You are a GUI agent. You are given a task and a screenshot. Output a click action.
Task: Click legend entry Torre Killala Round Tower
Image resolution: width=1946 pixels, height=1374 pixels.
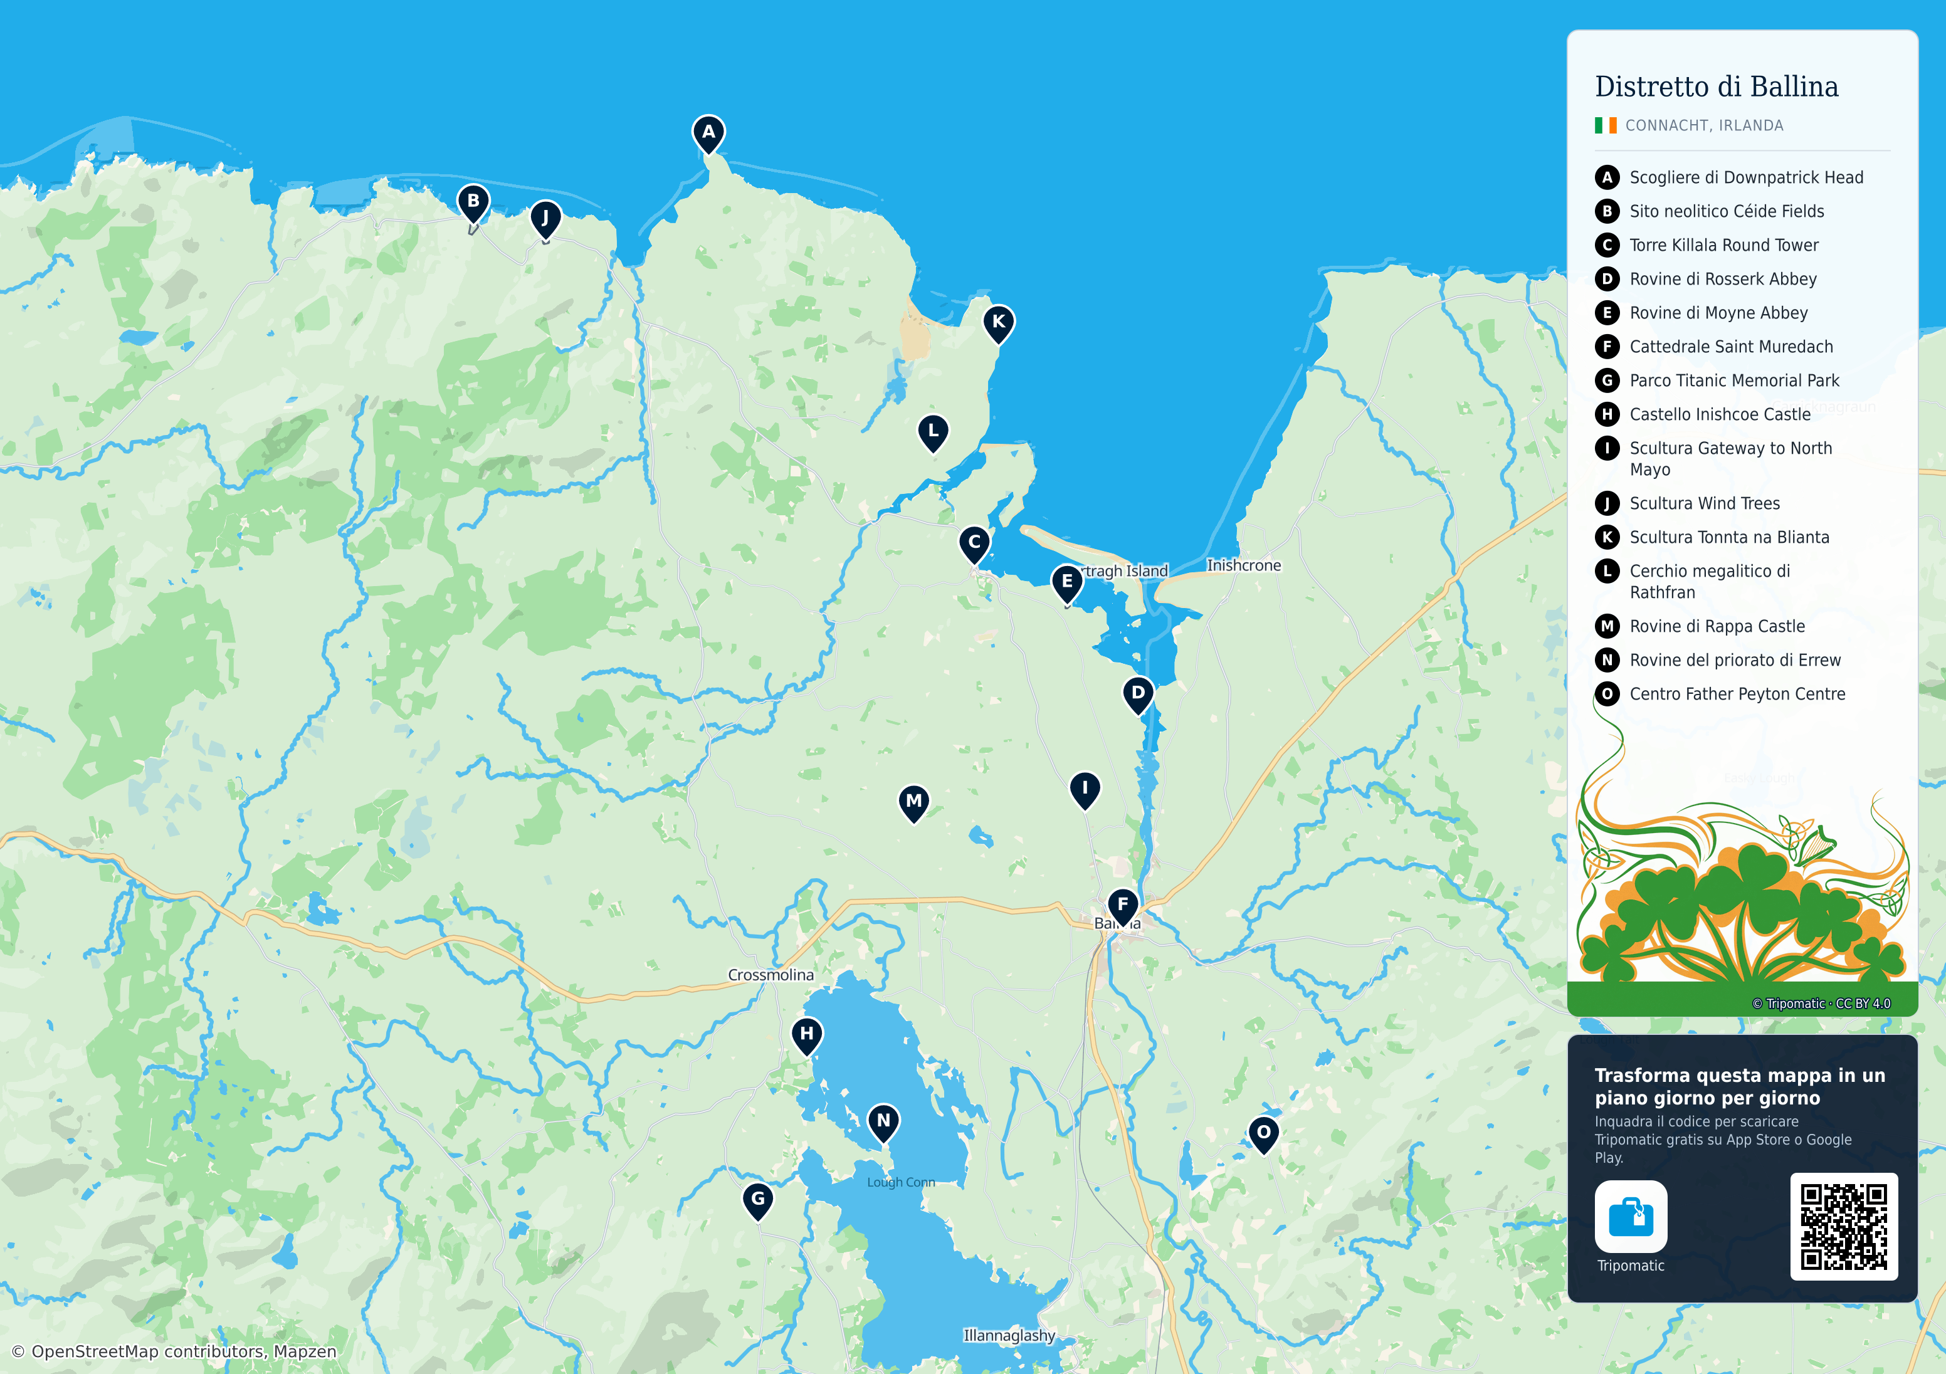click(x=1707, y=245)
